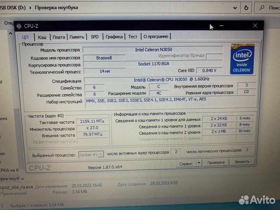Click the breadcrumb separator arrow after USB DISK
280x210 pixels.
pyautogui.click(x=30, y=8)
